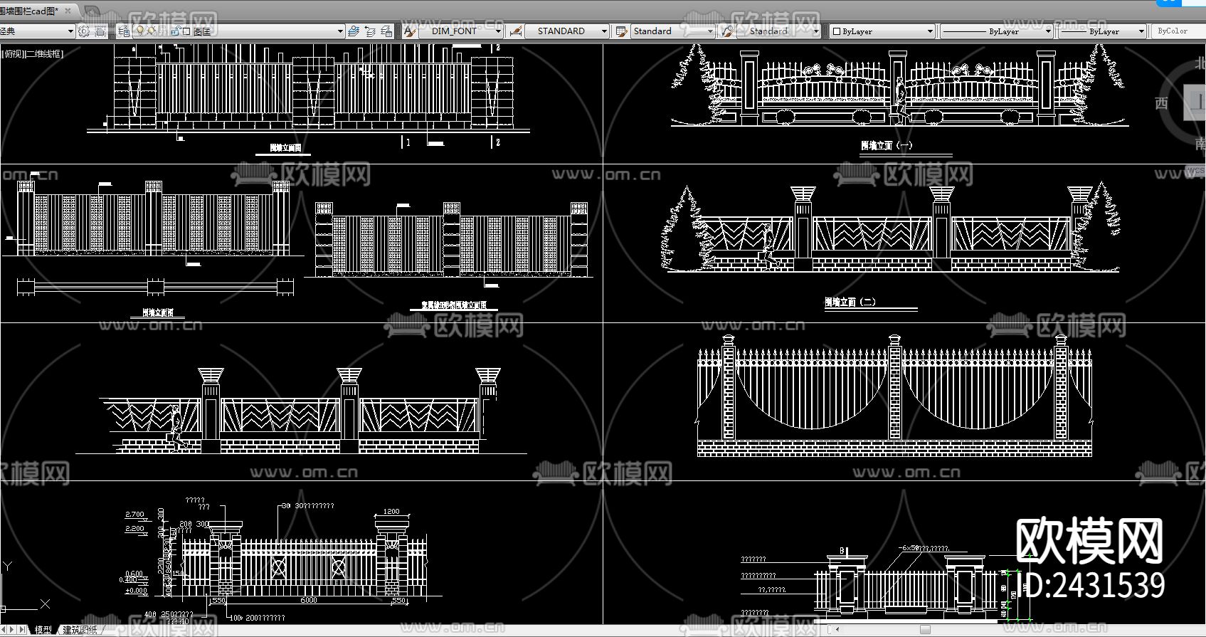Open the ByLayer color control dropdown

pyautogui.click(x=882, y=31)
